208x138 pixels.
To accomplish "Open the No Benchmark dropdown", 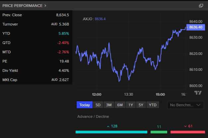I will coord(185,105).
